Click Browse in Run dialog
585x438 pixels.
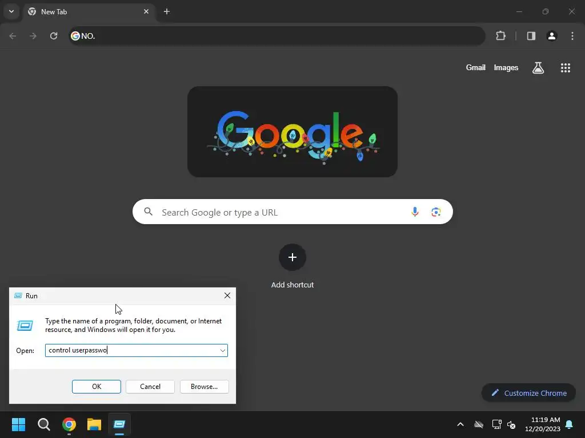click(204, 387)
